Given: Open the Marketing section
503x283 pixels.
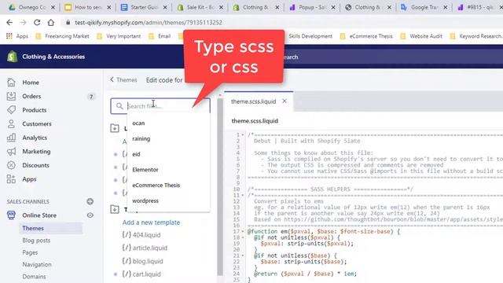Looking at the screenshot, I should 36,152.
